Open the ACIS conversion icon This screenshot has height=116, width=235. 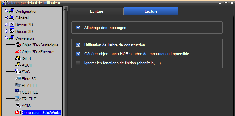[18, 106]
